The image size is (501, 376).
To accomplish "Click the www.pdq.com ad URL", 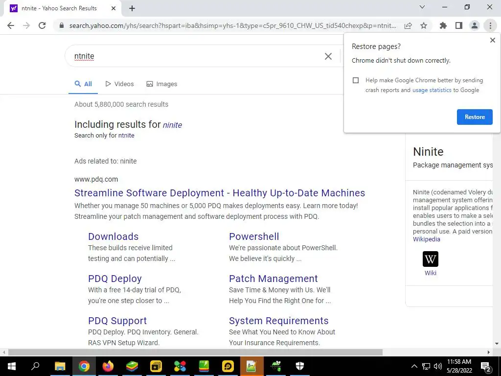I will (96, 179).
